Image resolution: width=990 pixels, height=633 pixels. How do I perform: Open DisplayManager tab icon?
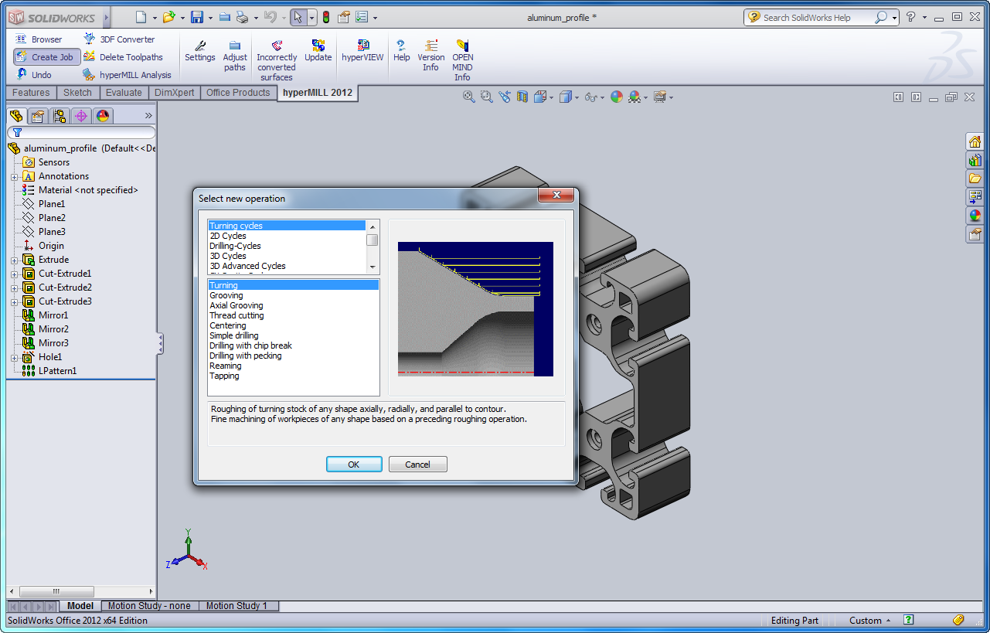coord(103,116)
